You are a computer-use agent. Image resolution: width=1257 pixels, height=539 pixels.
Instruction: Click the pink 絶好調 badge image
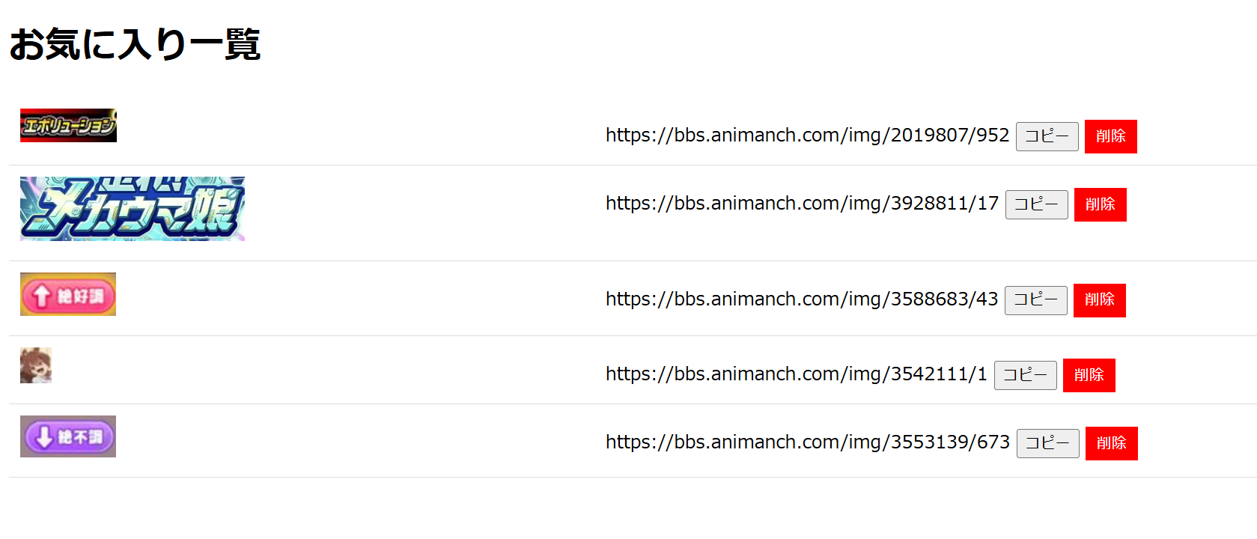tap(68, 294)
